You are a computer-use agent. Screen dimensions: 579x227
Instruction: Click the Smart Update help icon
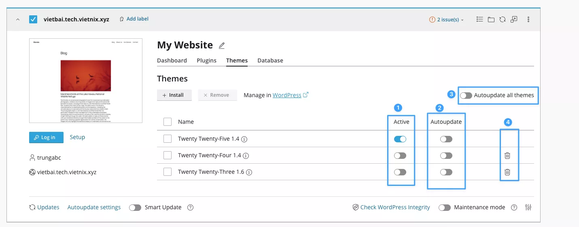click(191, 208)
